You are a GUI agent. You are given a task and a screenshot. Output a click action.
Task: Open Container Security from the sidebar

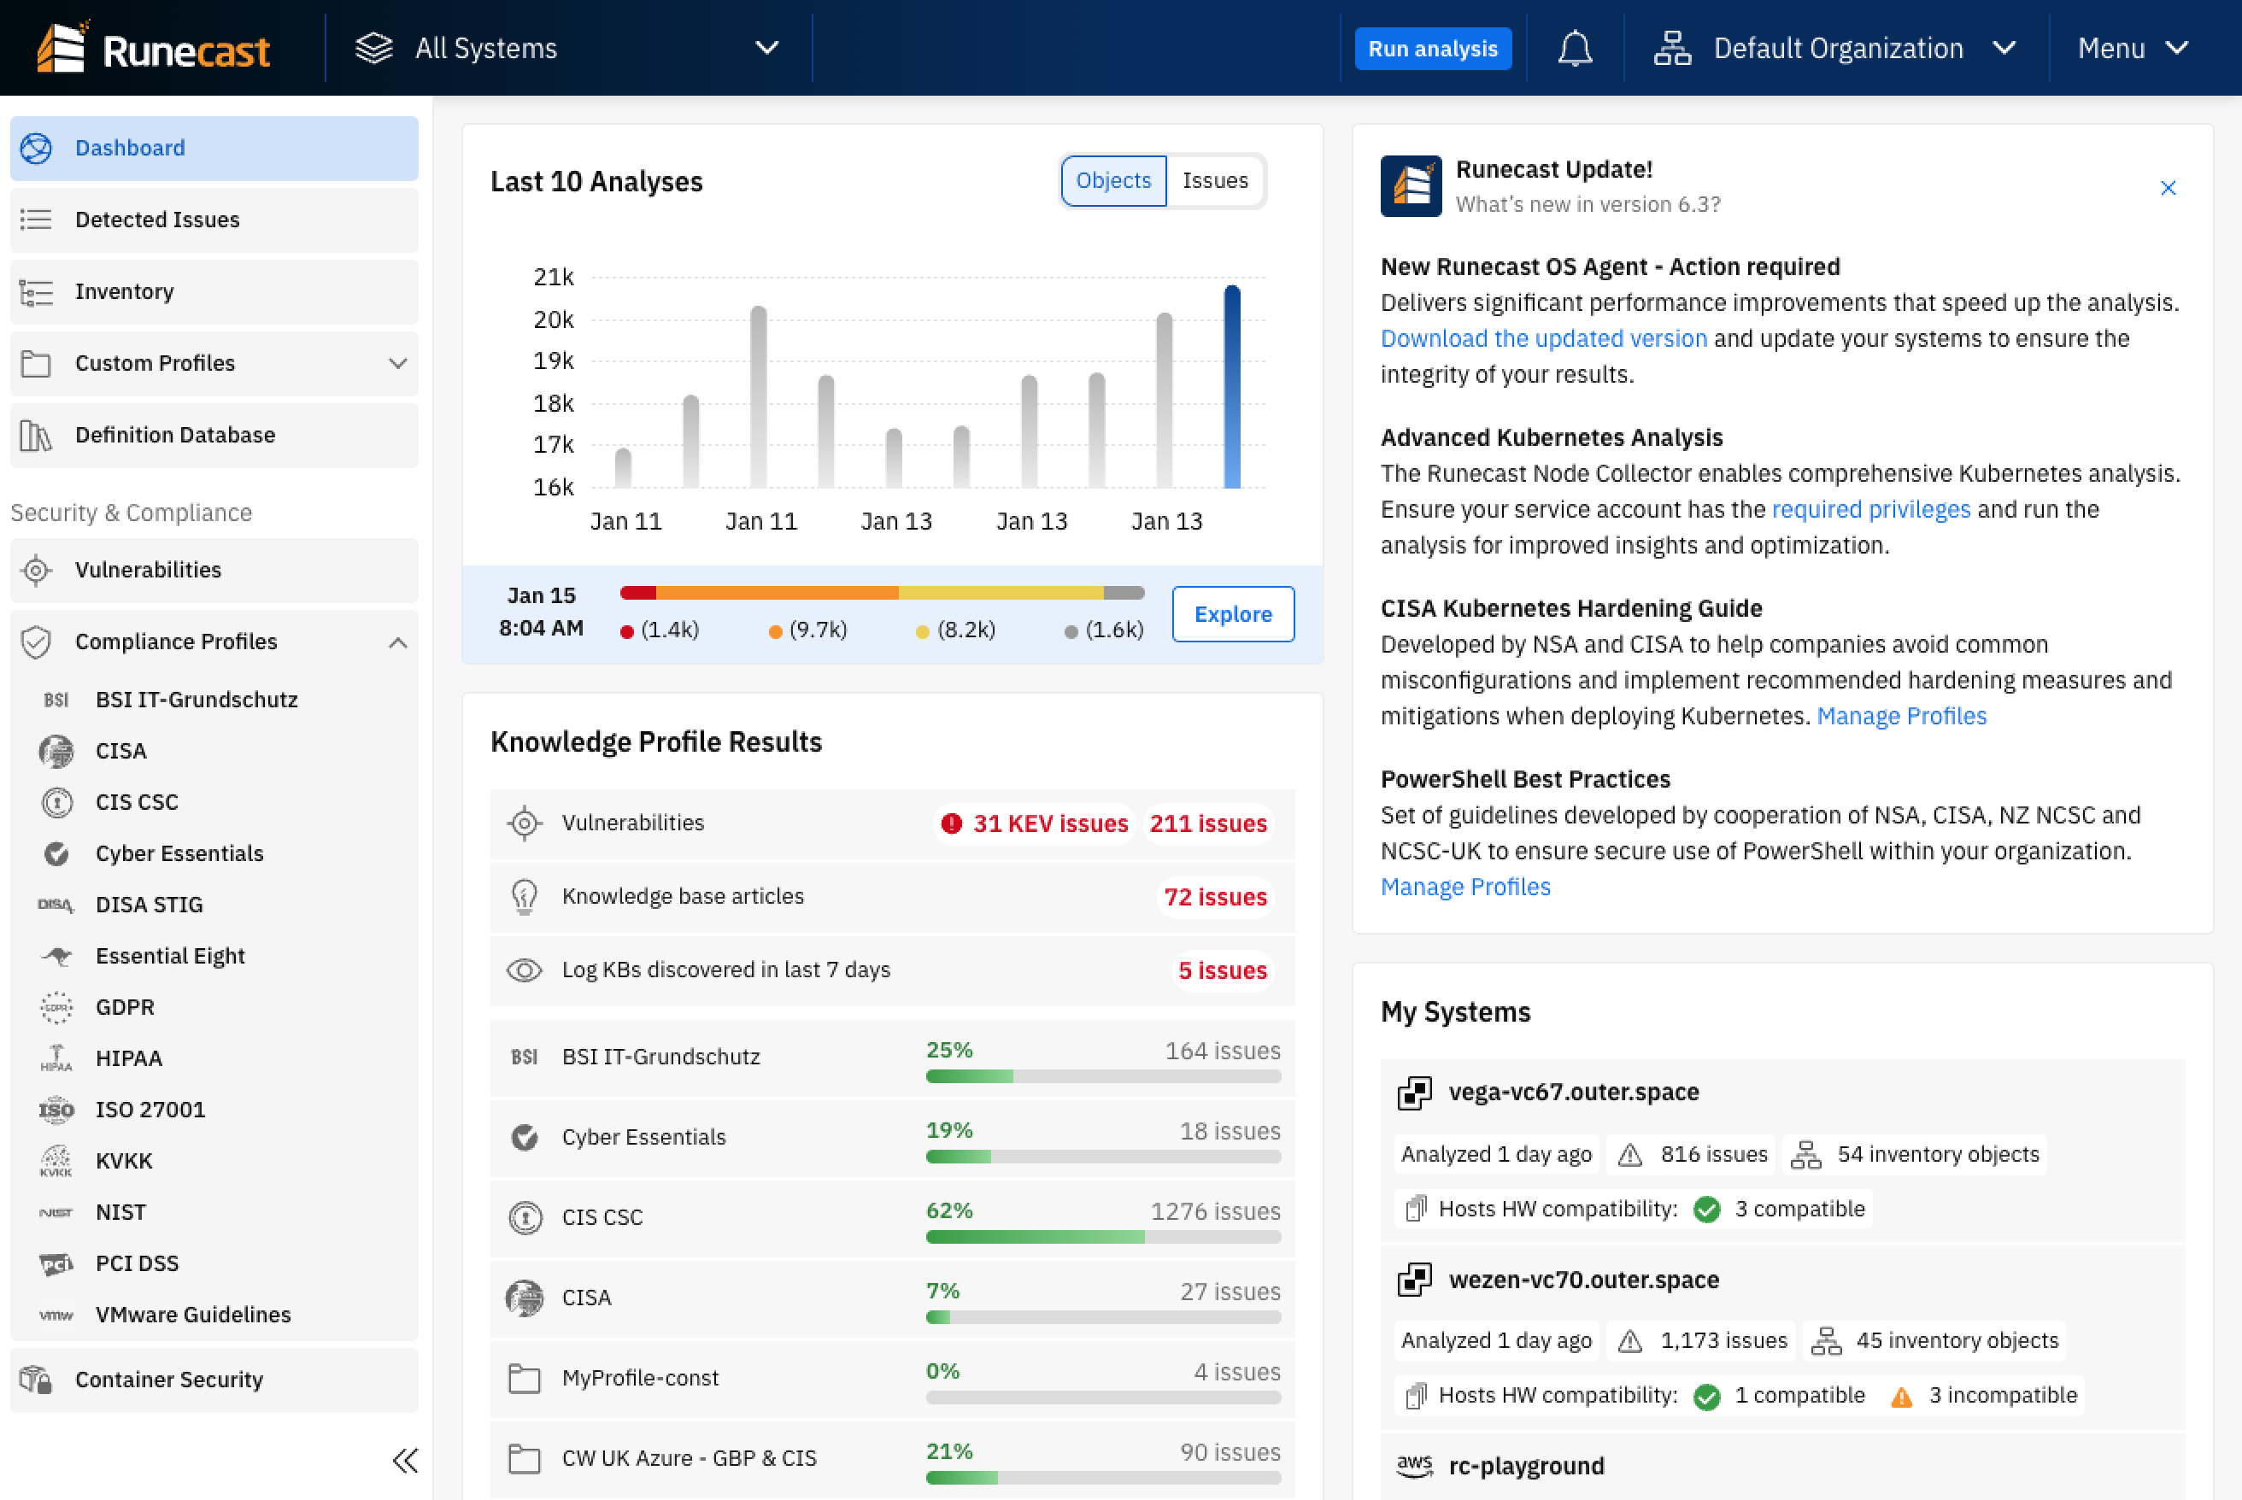169,1380
